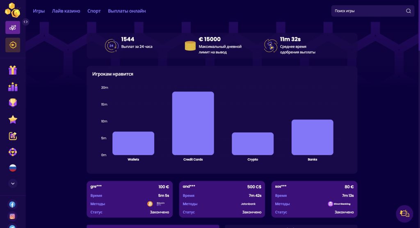Open the live chat support bubble

404,214
